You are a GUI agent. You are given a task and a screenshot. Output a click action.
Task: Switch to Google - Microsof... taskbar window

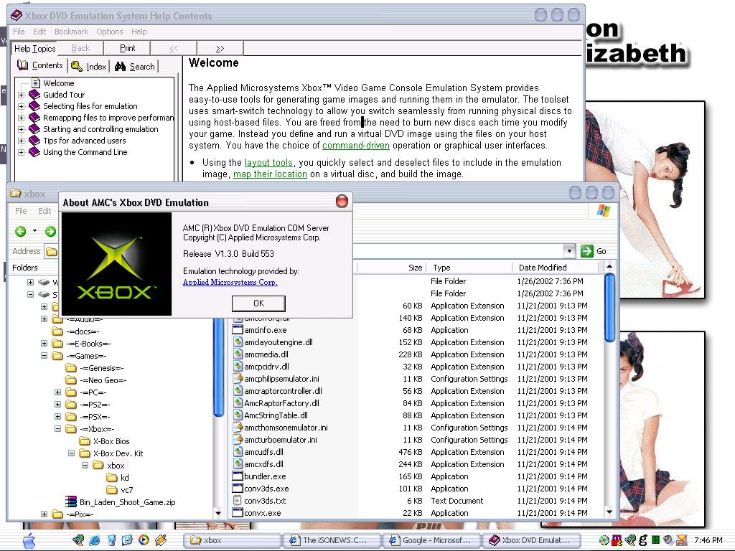pyautogui.click(x=433, y=540)
